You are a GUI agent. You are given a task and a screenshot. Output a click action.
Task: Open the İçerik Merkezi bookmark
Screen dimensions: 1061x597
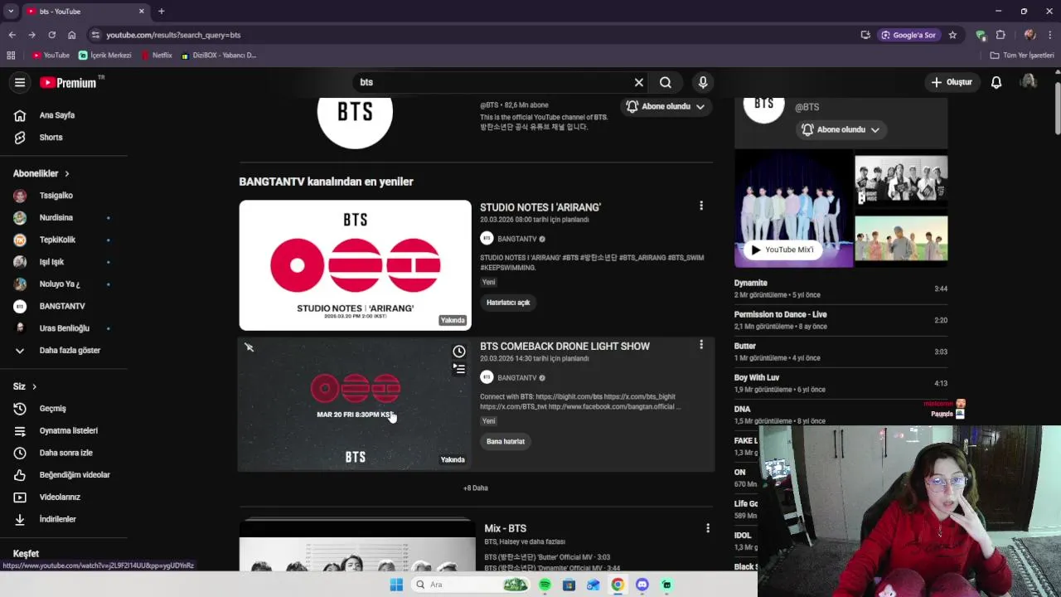point(105,56)
